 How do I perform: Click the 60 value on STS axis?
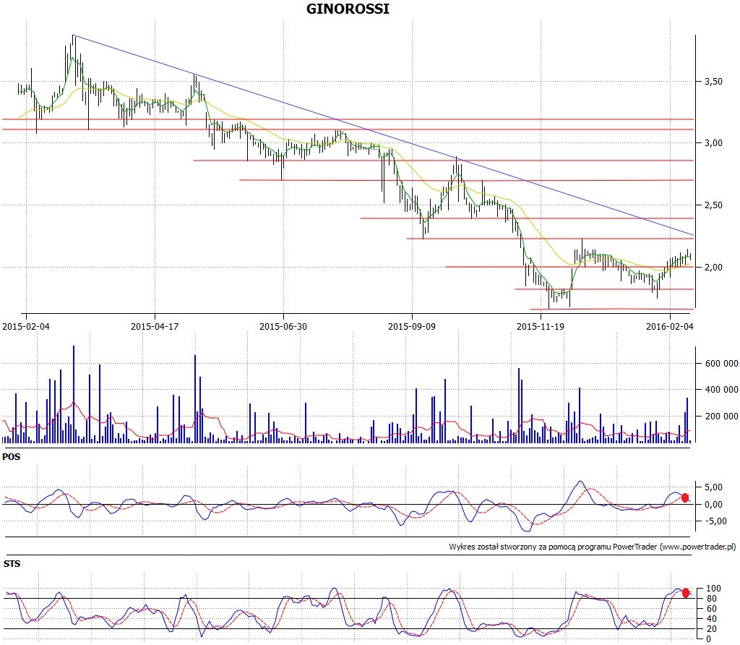click(711, 609)
